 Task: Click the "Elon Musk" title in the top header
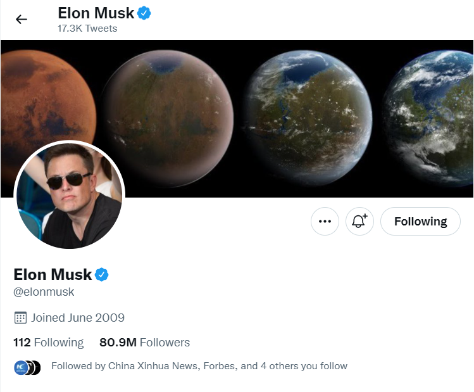[96, 13]
